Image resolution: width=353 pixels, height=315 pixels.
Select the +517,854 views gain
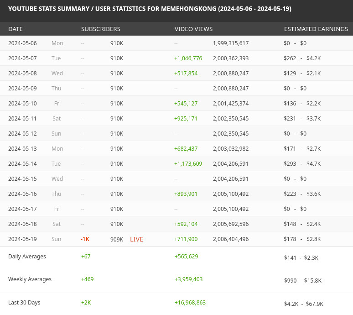point(186,73)
